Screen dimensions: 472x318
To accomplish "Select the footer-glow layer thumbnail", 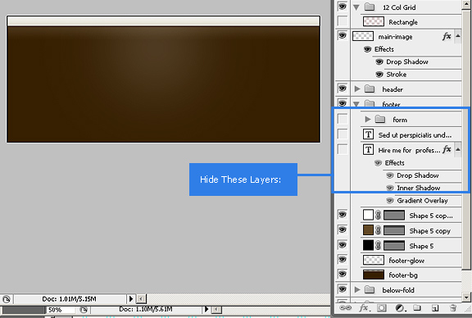I will click(x=374, y=260).
